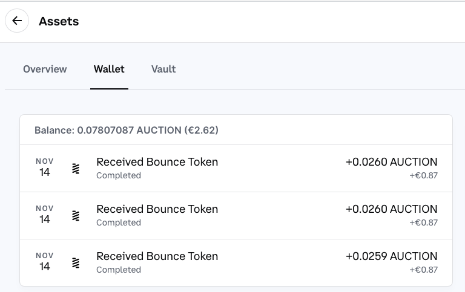
Task: Open first Received Bounce Token transaction
Action: click(x=236, y=169)
